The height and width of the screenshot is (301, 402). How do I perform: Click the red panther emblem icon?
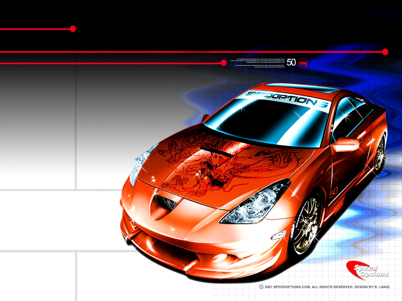(x=303, y=63)
